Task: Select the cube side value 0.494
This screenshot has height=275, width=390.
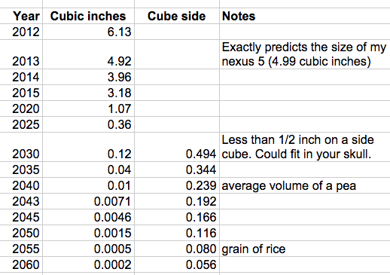Action: pos(177,147)
